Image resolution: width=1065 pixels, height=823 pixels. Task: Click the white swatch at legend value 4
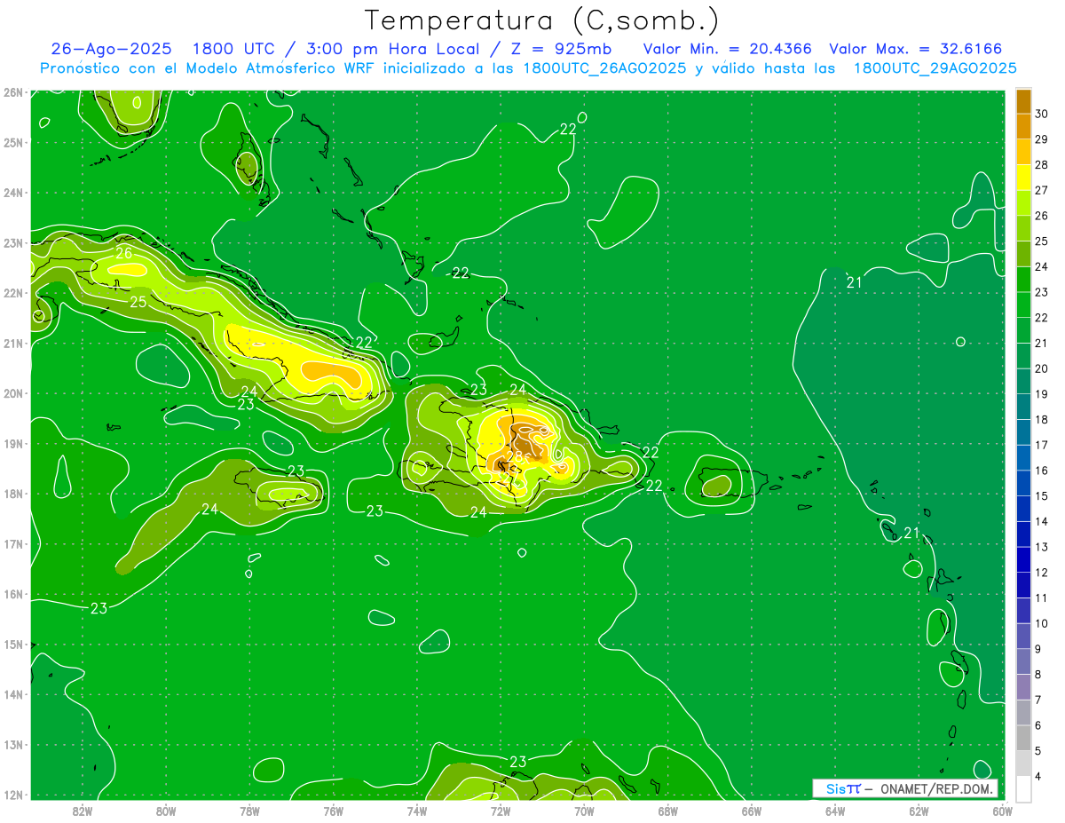tap(1023, 788)
